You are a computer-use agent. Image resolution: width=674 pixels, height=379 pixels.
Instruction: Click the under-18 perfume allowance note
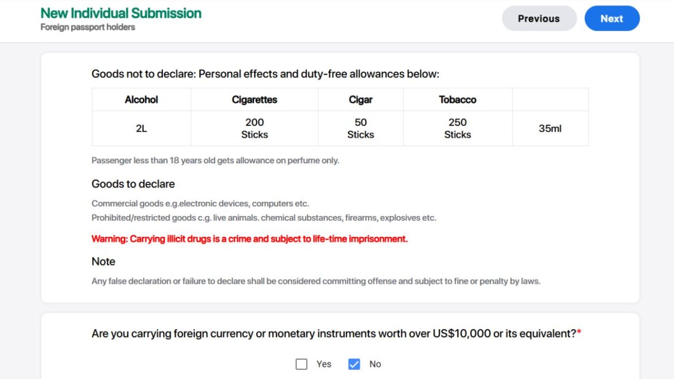pos(215,161)
